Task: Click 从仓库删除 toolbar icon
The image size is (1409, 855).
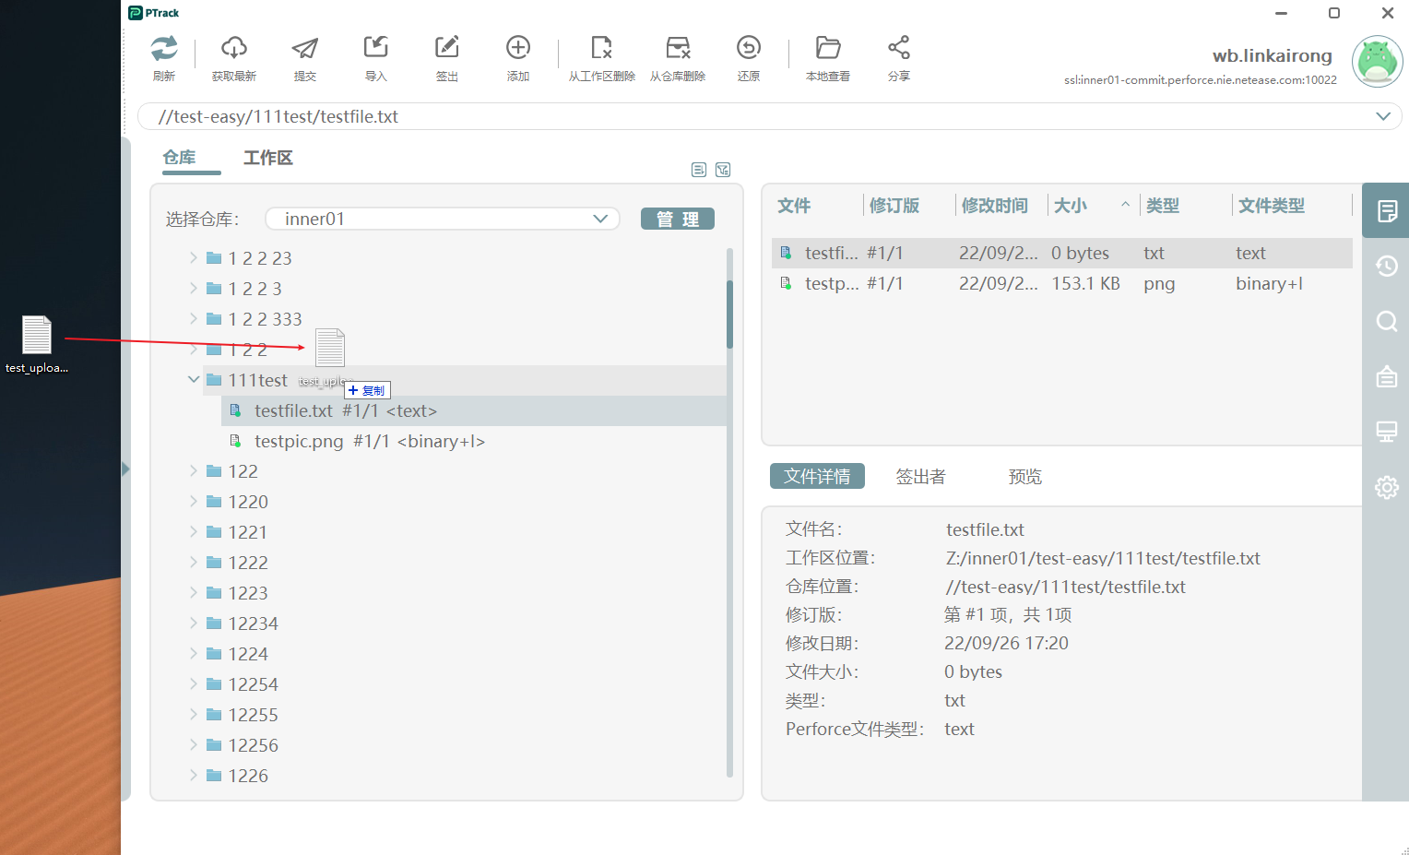Action: tap(678, 47)
